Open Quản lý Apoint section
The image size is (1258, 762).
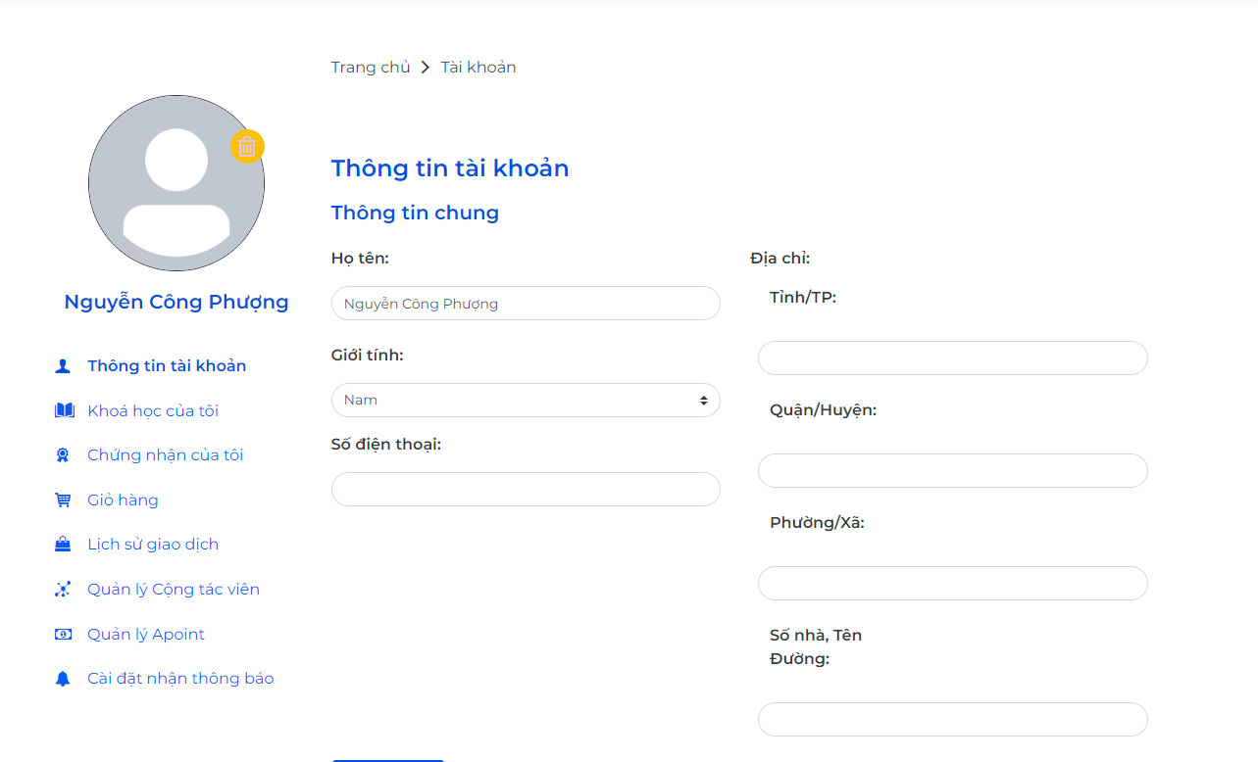[146, 635]
